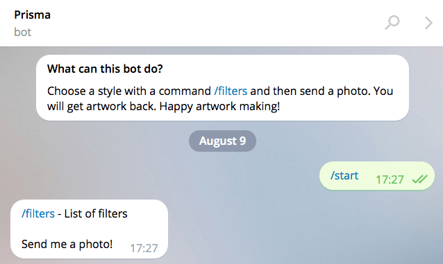This screenshot has width=443, height=264.
Task: Expand chat info with the header chevron
Action: [x=428, y=23]
